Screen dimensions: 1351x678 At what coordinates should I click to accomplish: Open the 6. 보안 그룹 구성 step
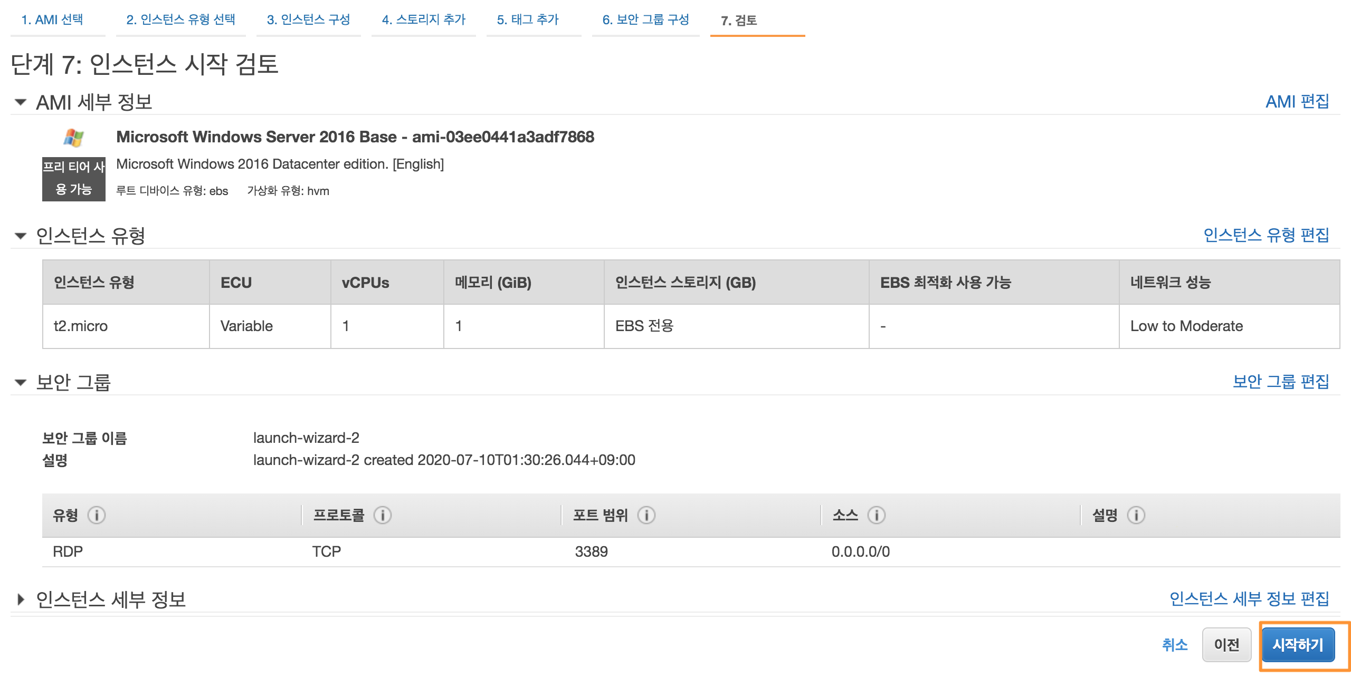click(645, 20)
